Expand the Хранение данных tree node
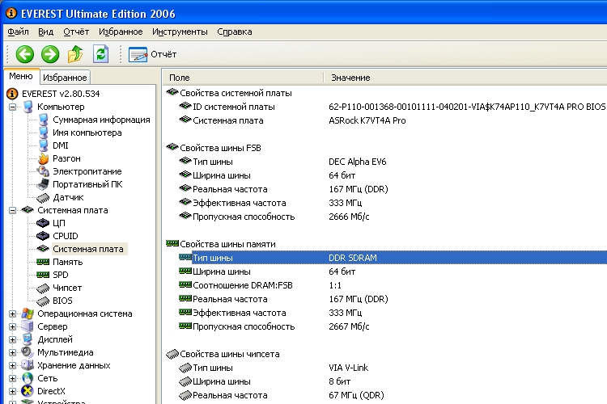607x404 pixels. click(x=12, y=365)
